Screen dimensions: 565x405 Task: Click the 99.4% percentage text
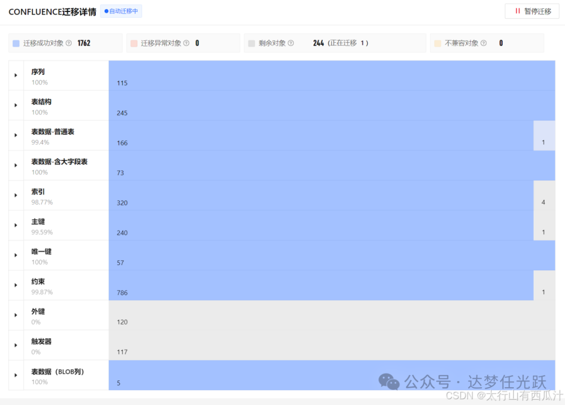tap(40, 142)
